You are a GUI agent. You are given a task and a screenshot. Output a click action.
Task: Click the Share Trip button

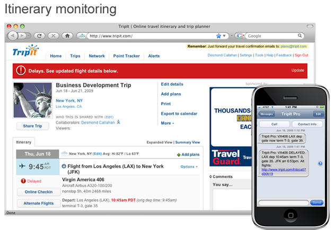click(32, 126)
